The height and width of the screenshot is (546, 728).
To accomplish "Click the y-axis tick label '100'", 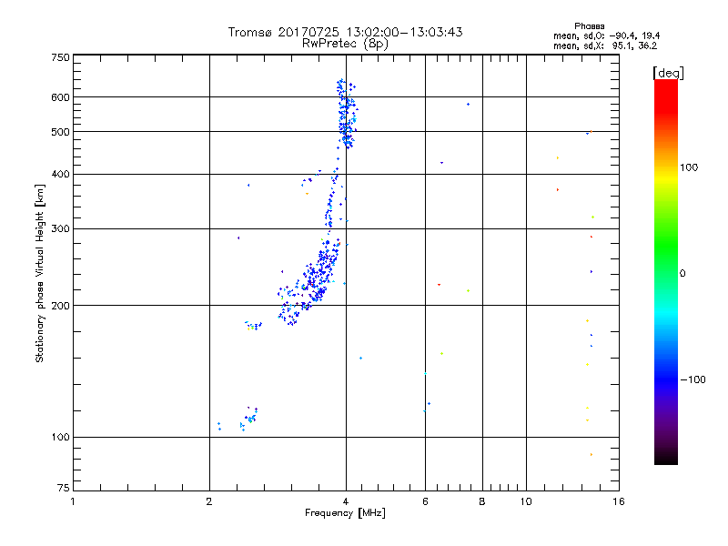I will point(60,437).
